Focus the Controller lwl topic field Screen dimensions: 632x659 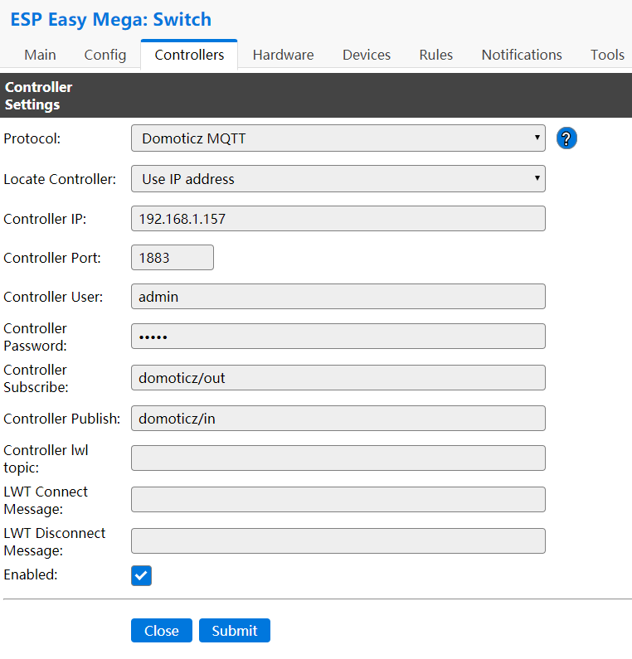pyautogui.click(x=338, y=458)
